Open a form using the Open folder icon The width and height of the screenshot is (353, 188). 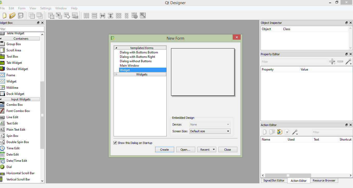coord(12,16)
